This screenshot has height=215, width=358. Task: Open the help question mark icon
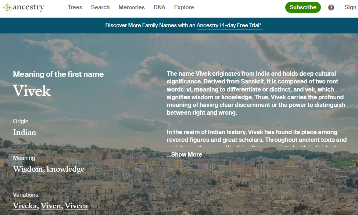click(331, 7)
